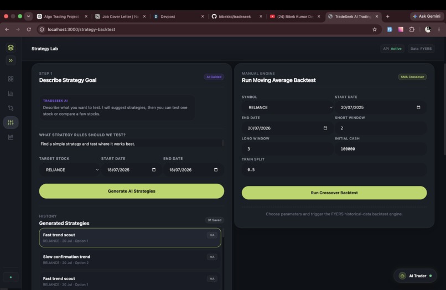Image resolution: width=446 pixels, height=290 pixels.
Task: Open the browser three-dot menu
Action: (439, 29)
